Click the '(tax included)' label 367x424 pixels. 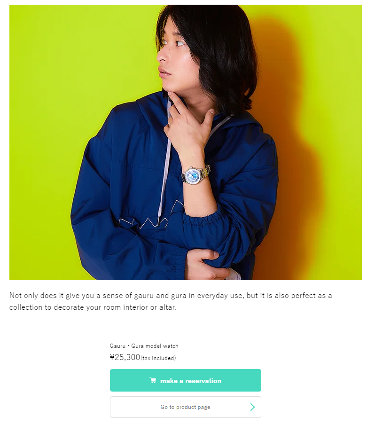(x=158, y=358)
